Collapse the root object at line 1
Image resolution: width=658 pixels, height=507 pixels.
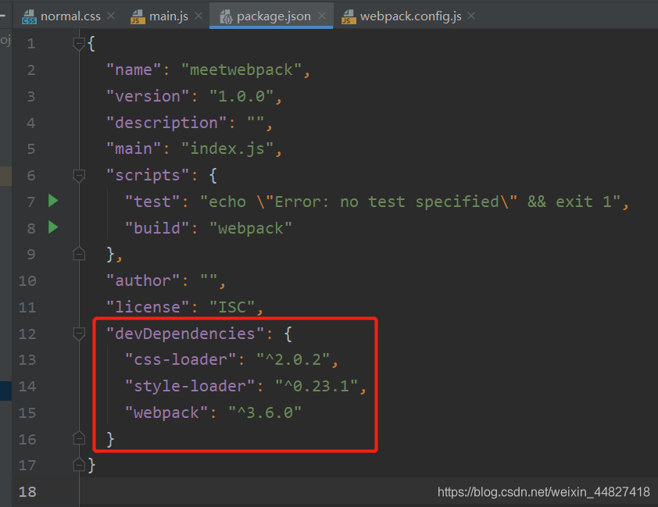[x=79, y=44]
